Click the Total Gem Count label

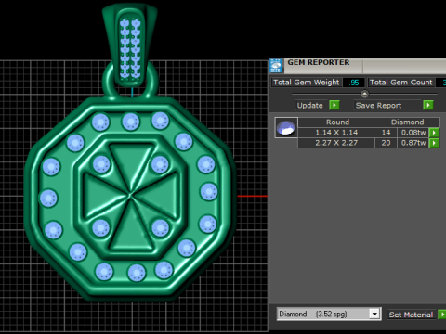[x=401, y=83]
